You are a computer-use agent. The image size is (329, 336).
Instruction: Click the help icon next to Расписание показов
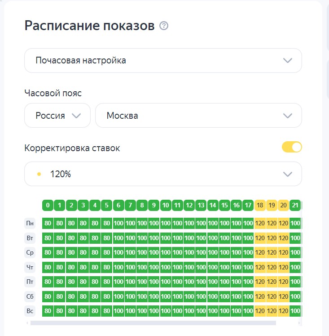pos(164,26)
